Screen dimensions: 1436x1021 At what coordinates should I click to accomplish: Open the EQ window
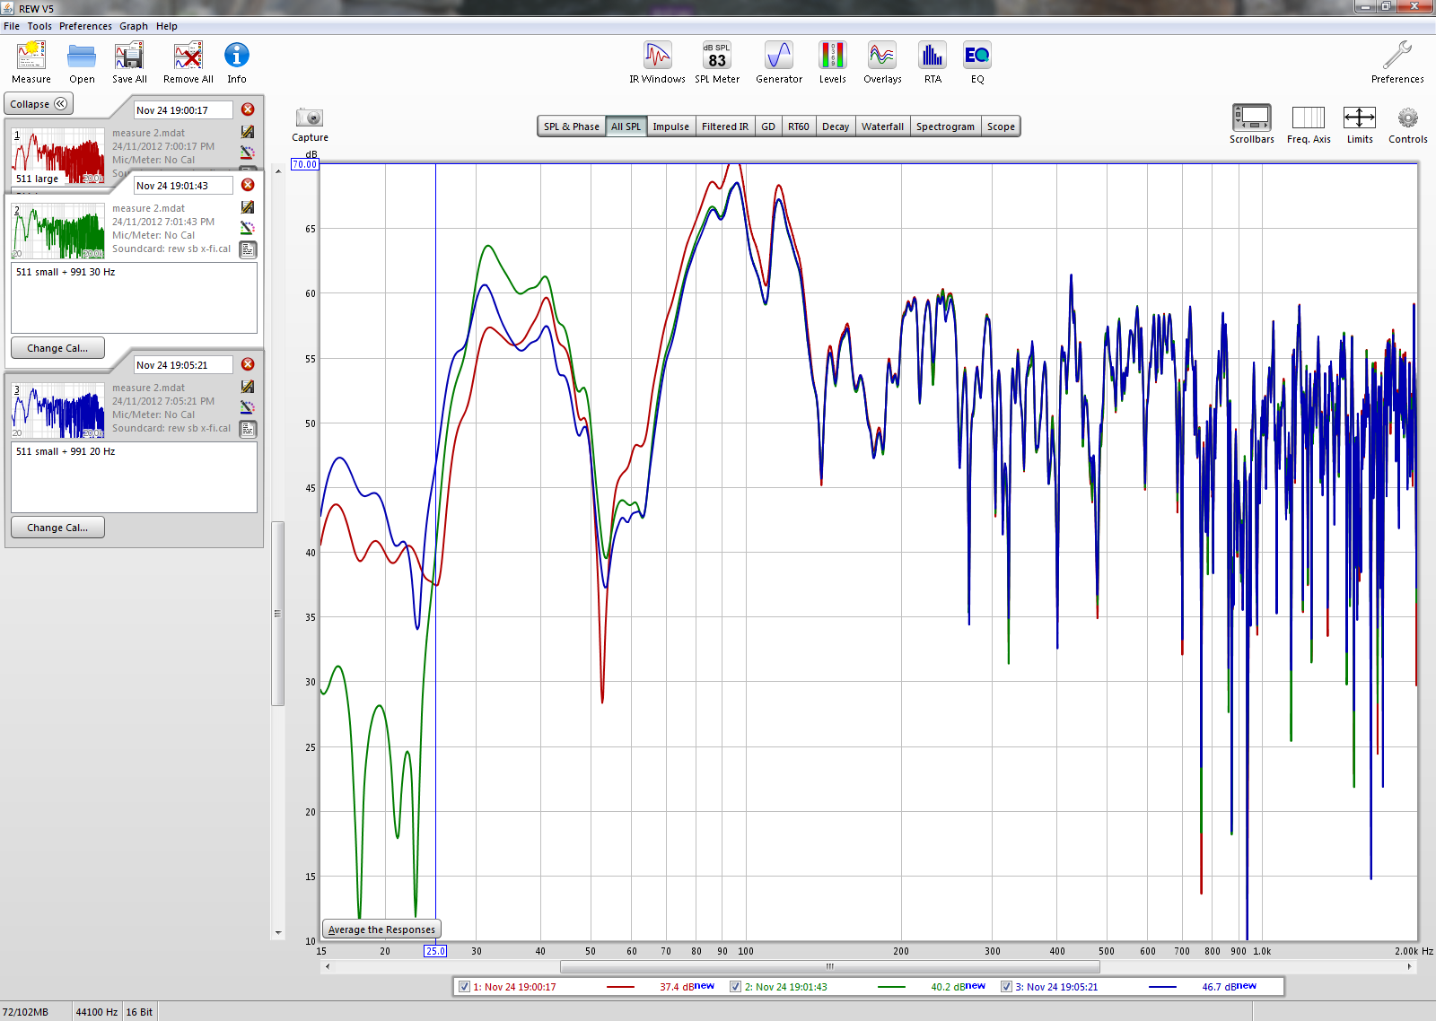click(x=976, y=57)
